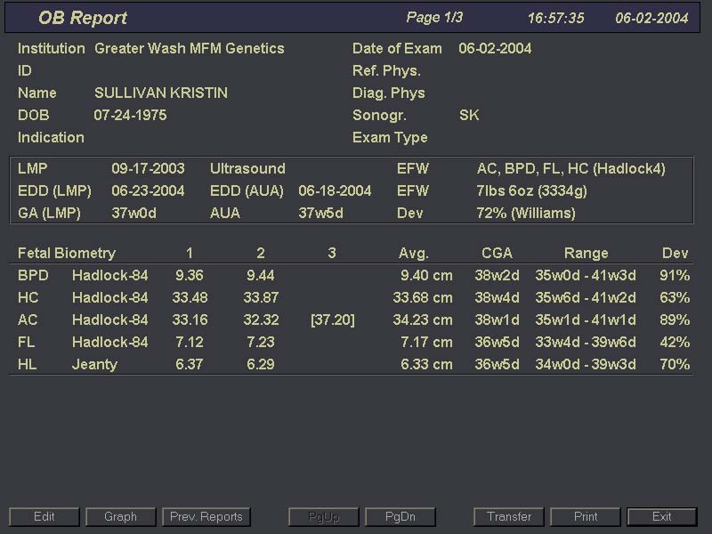Select the HL row Jeanty reference
The image size is (712, 534).
coord(94,365)
